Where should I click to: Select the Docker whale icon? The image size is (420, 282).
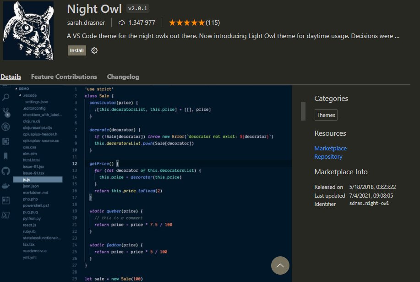(5, 185)
